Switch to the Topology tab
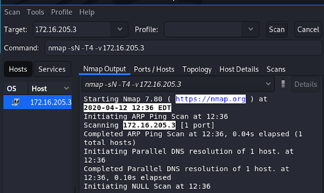This screenshot has width=324, height=193. pyautogui.click(x=197, y=69)
